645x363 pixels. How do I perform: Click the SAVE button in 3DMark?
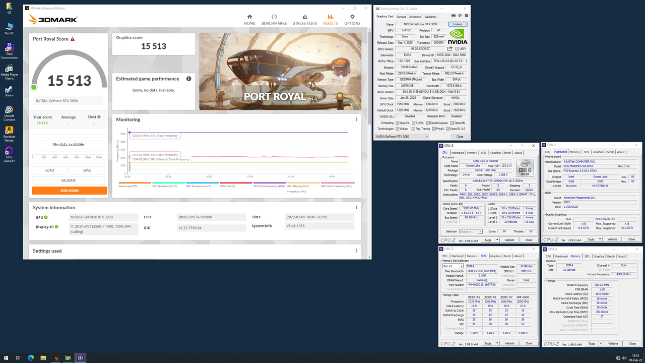pos(87,170)
